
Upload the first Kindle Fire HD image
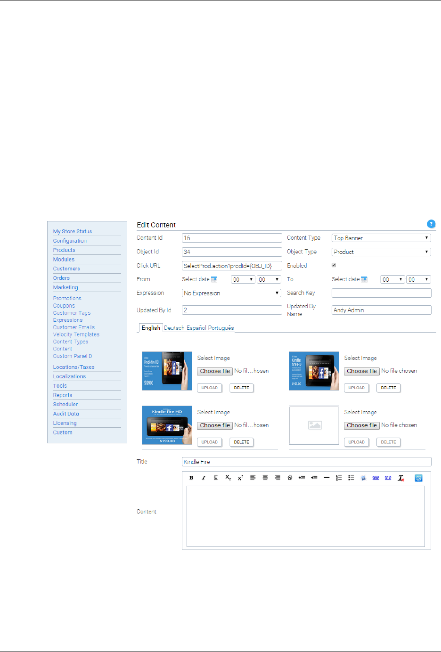[210, 388]
